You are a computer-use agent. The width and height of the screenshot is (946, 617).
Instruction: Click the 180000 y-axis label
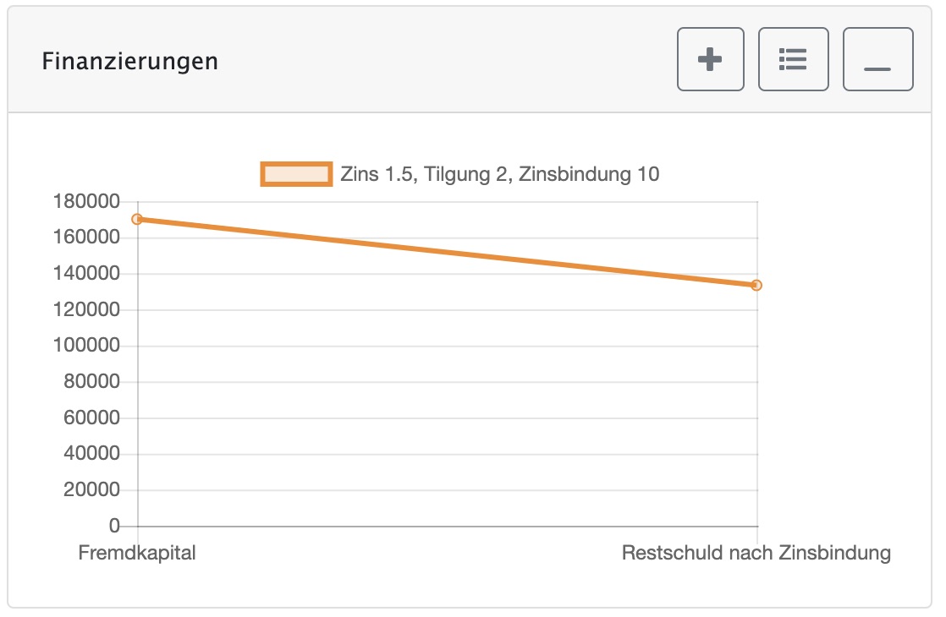[x=86, y=201]
